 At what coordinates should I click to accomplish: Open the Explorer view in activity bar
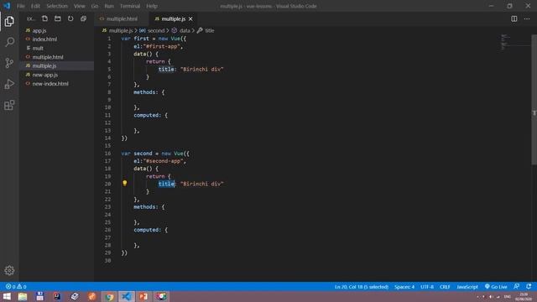pyautogui.click(x=9, y=21)
